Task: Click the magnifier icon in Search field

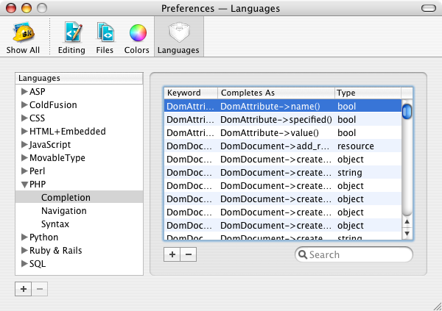Action: 302,255
